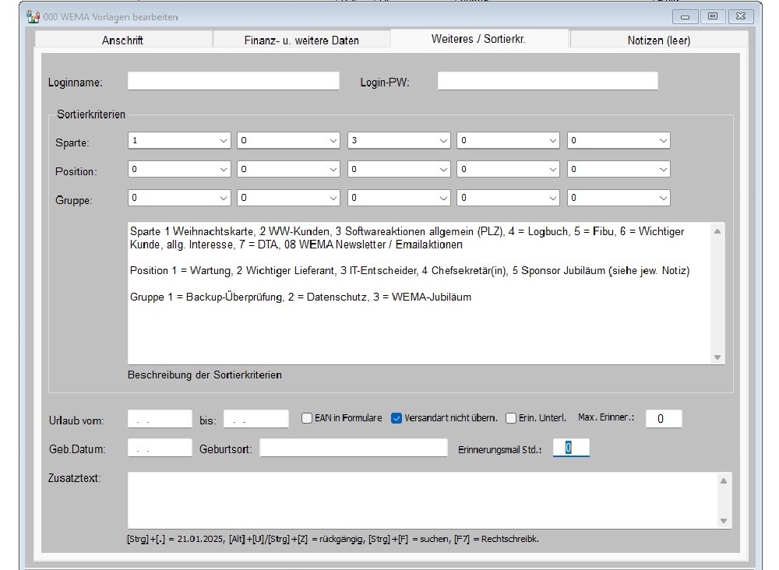Viewport: 779px width, 570px height.
Task: Click the Max. Erinner. number field
Action: pyautogui.click(x=664, y=419)
